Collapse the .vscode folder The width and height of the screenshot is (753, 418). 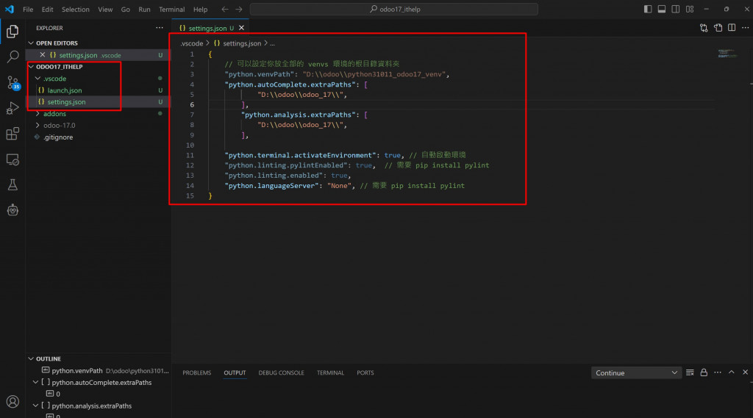pos(38,78)
